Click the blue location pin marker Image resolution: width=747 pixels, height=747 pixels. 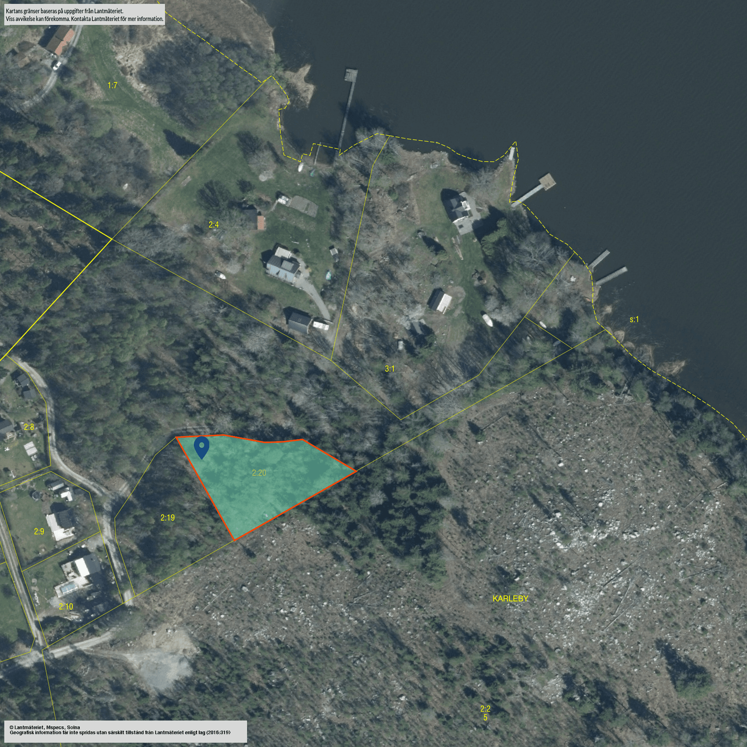(x=201, y=447)
